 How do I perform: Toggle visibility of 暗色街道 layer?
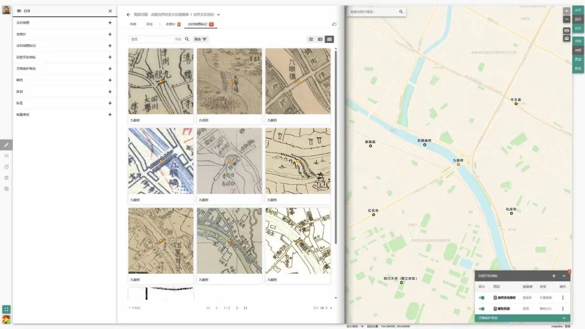(482, 308)
